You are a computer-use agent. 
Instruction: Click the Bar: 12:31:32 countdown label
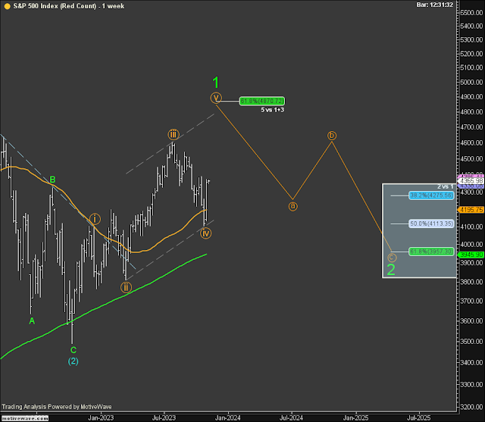click(x=434, y=5)
